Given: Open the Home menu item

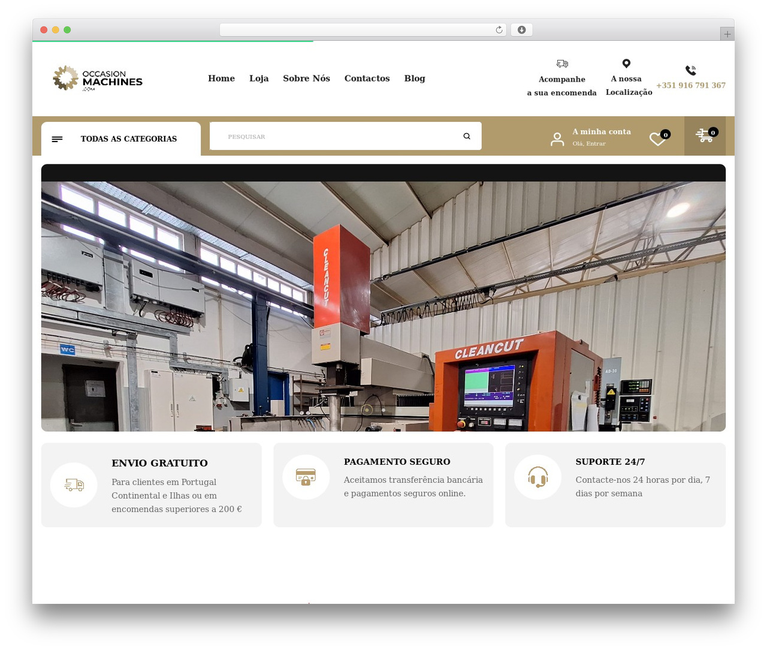Looking at the screenshot, I should pyautogui.click(x=221, y=79).
